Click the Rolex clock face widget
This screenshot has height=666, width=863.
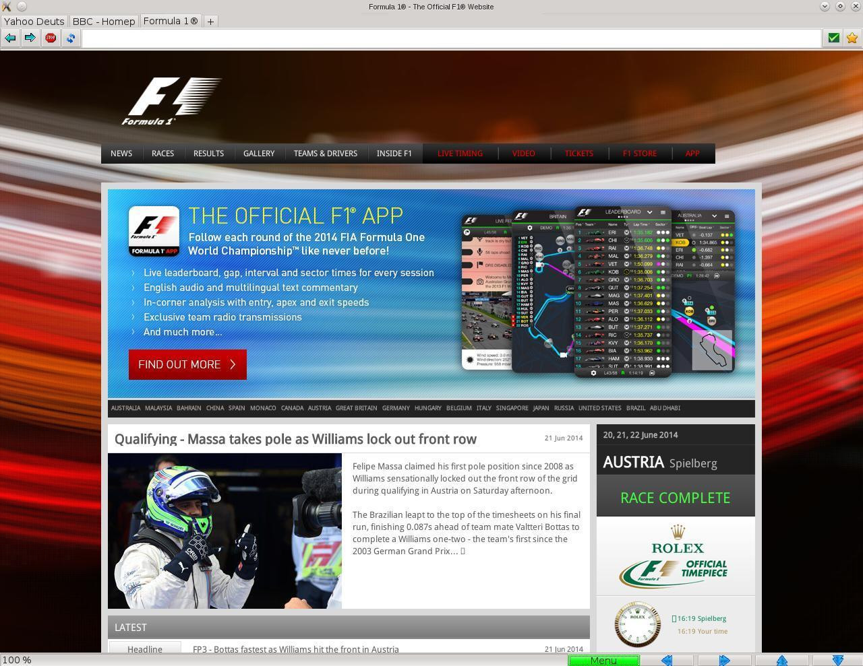click(637, 625)
